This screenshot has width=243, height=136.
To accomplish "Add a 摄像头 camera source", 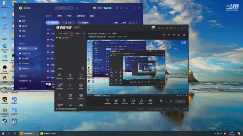I will (x=116, y=102).
